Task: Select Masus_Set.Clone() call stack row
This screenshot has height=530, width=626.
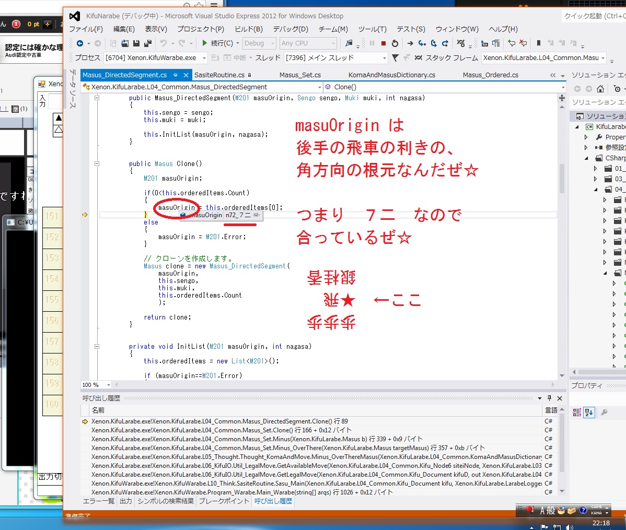Action: pos(311,430)
